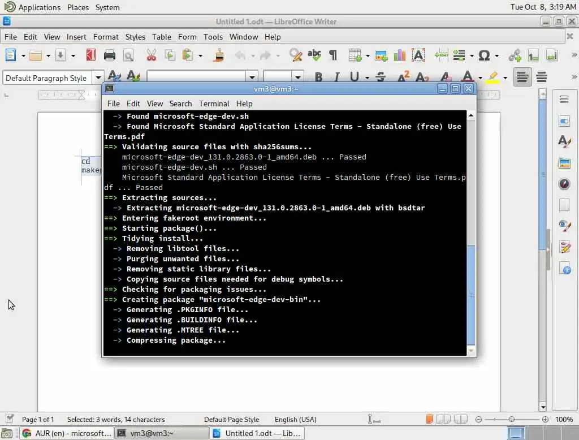Center the paragraph horizontally

541,77
